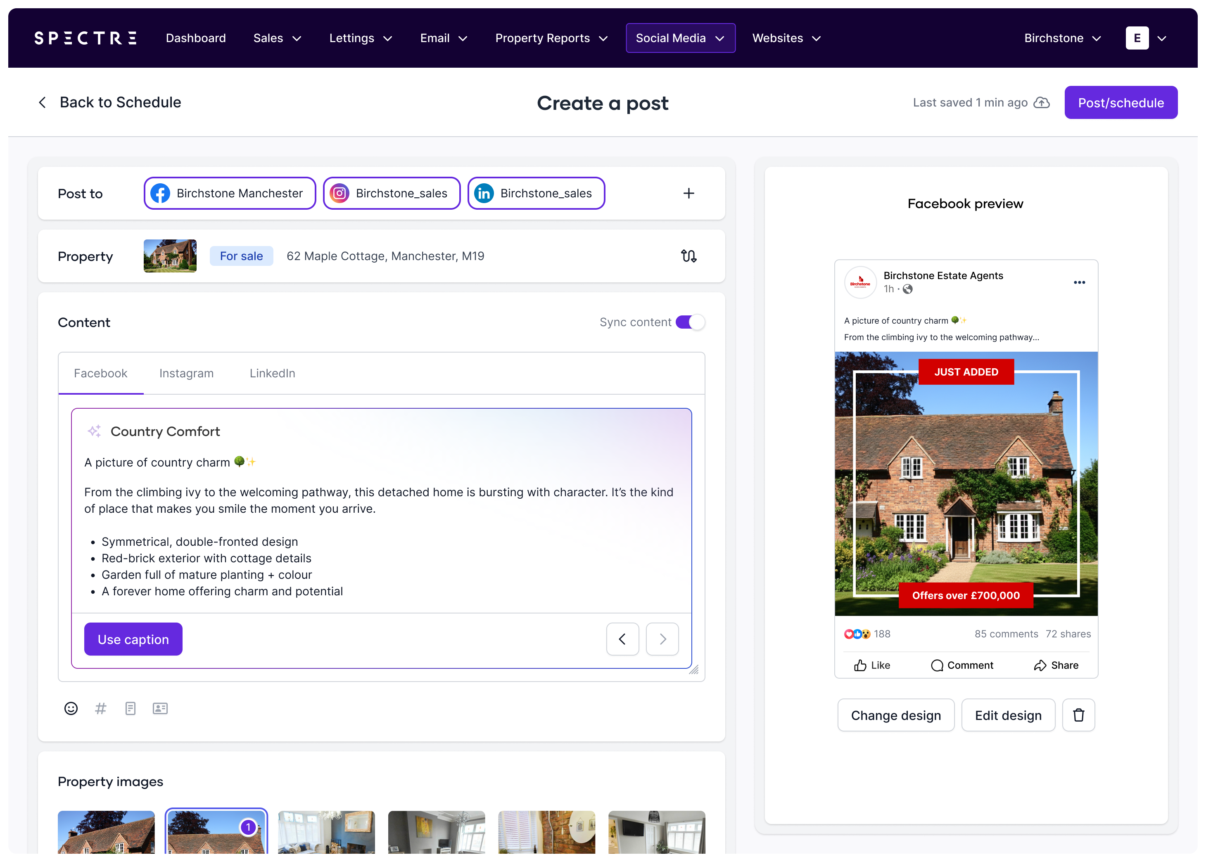
Task: Open Facebook preview three-dot menu
Action: pos(1079,282)
